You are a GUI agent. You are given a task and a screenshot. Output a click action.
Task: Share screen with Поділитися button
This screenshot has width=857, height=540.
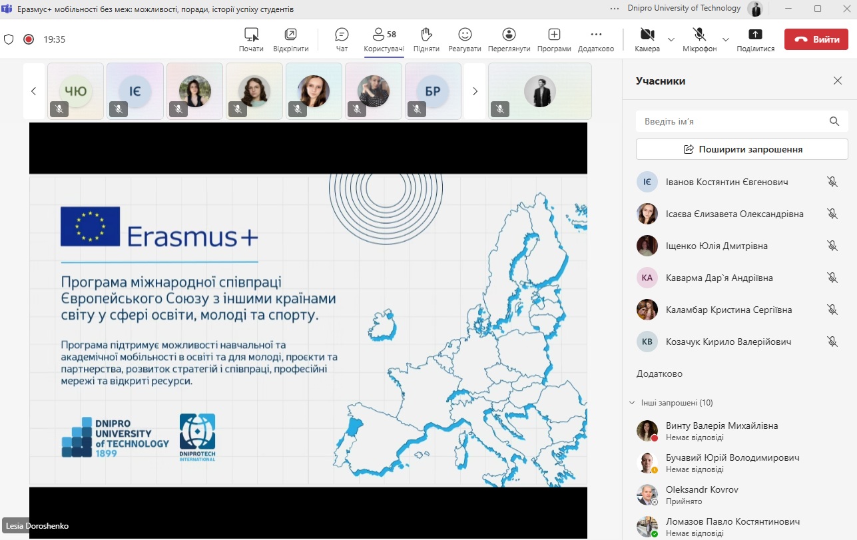[755, 39]
